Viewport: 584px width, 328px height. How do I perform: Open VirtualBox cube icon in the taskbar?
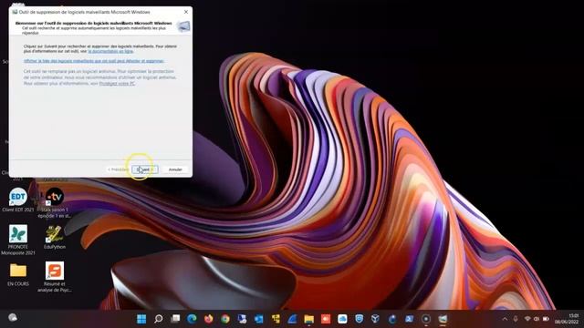[x=375, y=319]
